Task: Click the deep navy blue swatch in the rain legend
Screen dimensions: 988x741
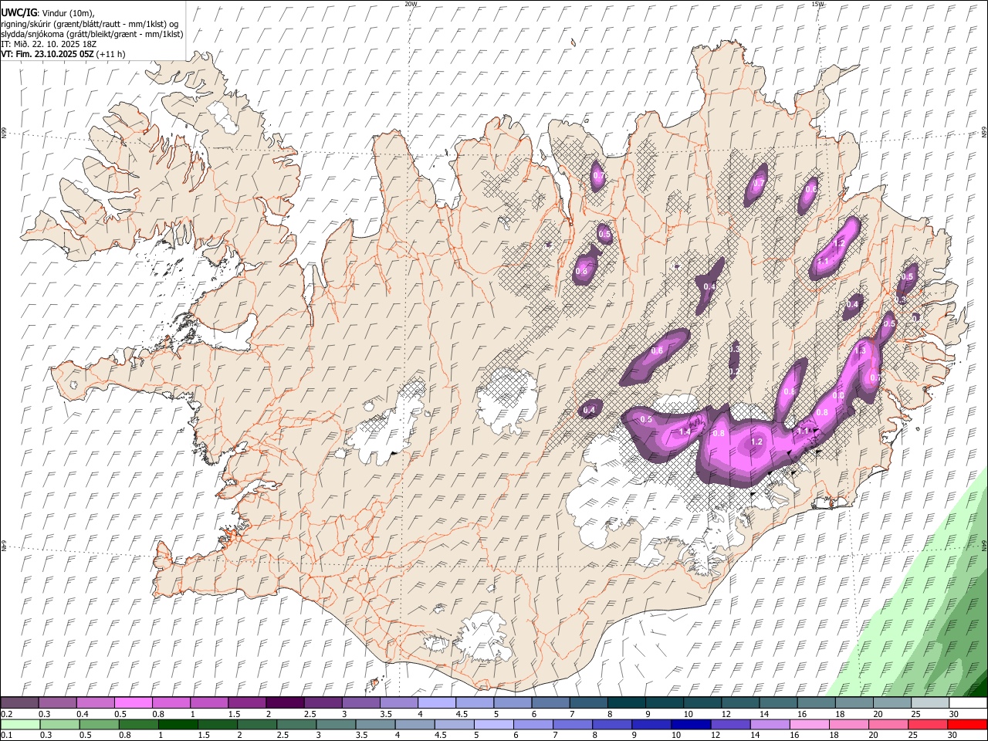Action: [x=690, y=725]
